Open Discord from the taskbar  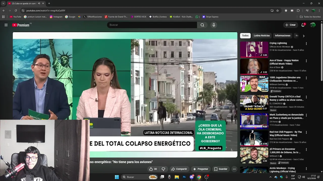192,177
